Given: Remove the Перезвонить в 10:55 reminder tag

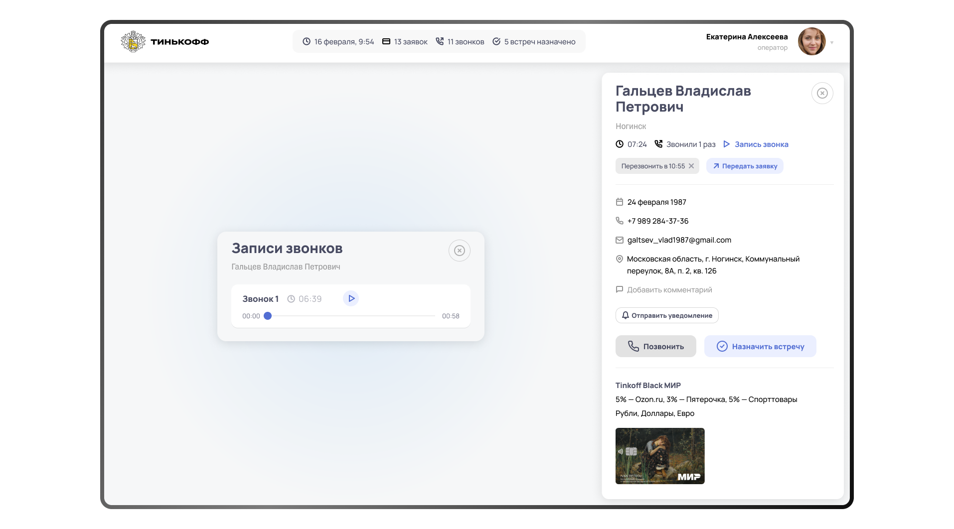Looking at the screenshot, I should point(691,166).
